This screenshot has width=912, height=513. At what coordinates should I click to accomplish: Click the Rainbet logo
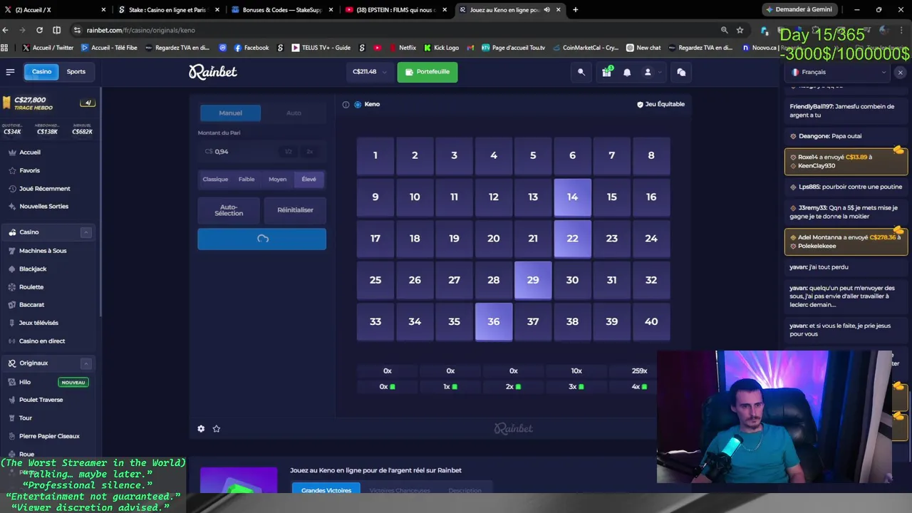point(212,72)
